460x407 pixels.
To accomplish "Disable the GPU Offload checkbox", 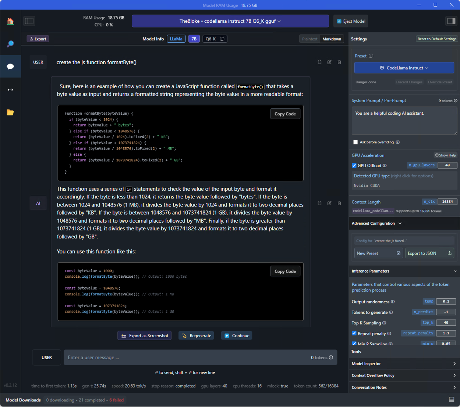I will pyautogui.click(x=354, y=166).
